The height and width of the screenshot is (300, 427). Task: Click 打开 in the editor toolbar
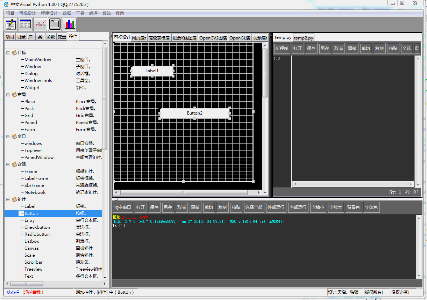pyautogui.click(x=298, y=49)
